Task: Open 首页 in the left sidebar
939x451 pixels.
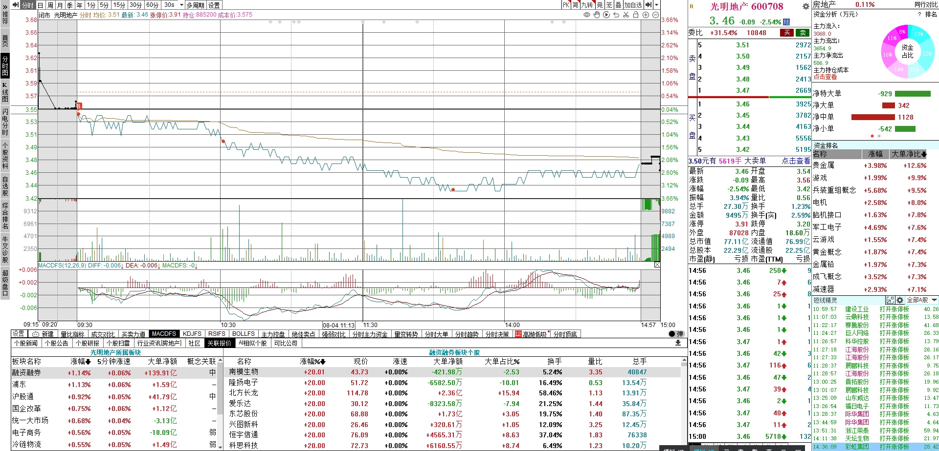Action: coord(5,41)
